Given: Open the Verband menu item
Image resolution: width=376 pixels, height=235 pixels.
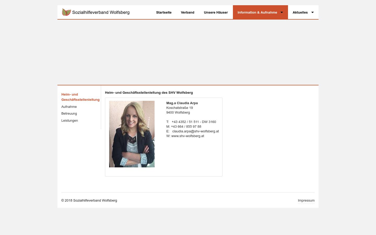Looking at the screenshot, I should click(x=187, y=12).
